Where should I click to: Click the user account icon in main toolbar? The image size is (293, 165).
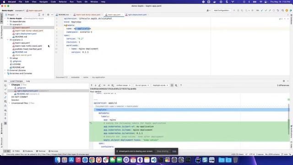click(208, 11)
